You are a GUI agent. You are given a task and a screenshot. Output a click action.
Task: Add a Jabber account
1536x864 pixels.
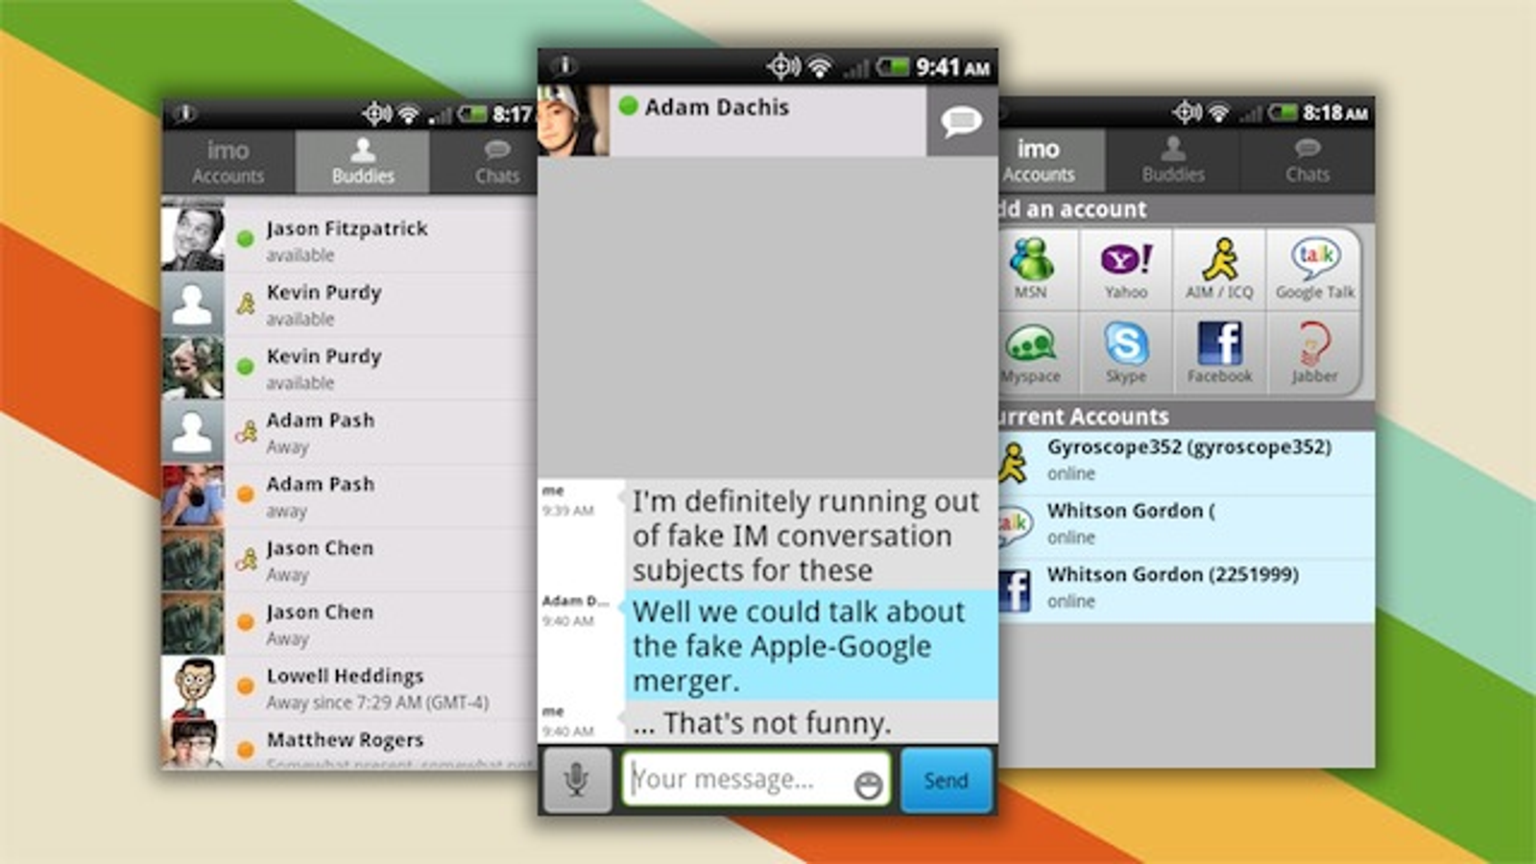coord(1314,352)
